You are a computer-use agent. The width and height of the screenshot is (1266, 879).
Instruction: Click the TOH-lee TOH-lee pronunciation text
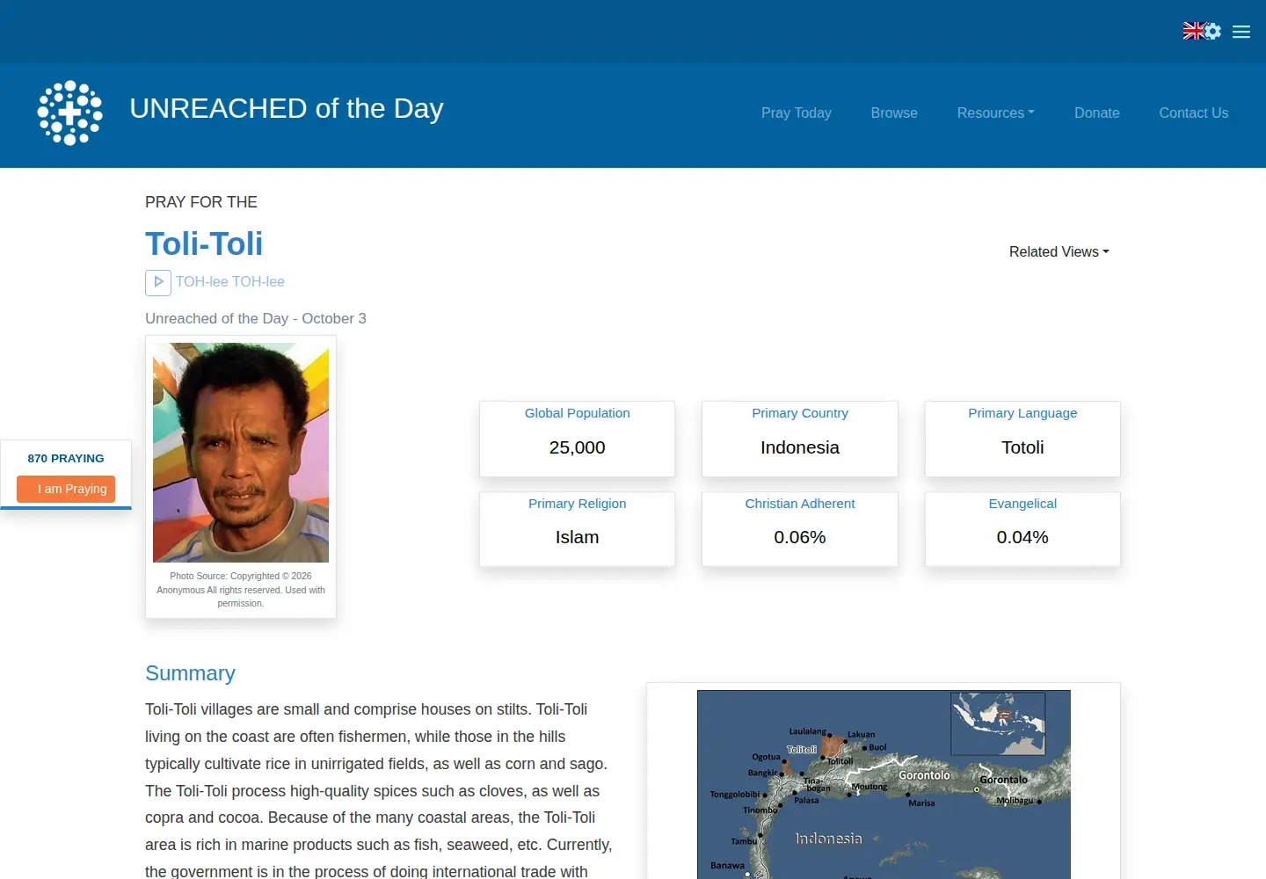pyautogui.click(x=230, y=282)
